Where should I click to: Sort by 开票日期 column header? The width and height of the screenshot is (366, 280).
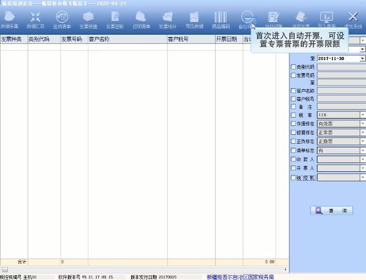click(x=229, y=39)
